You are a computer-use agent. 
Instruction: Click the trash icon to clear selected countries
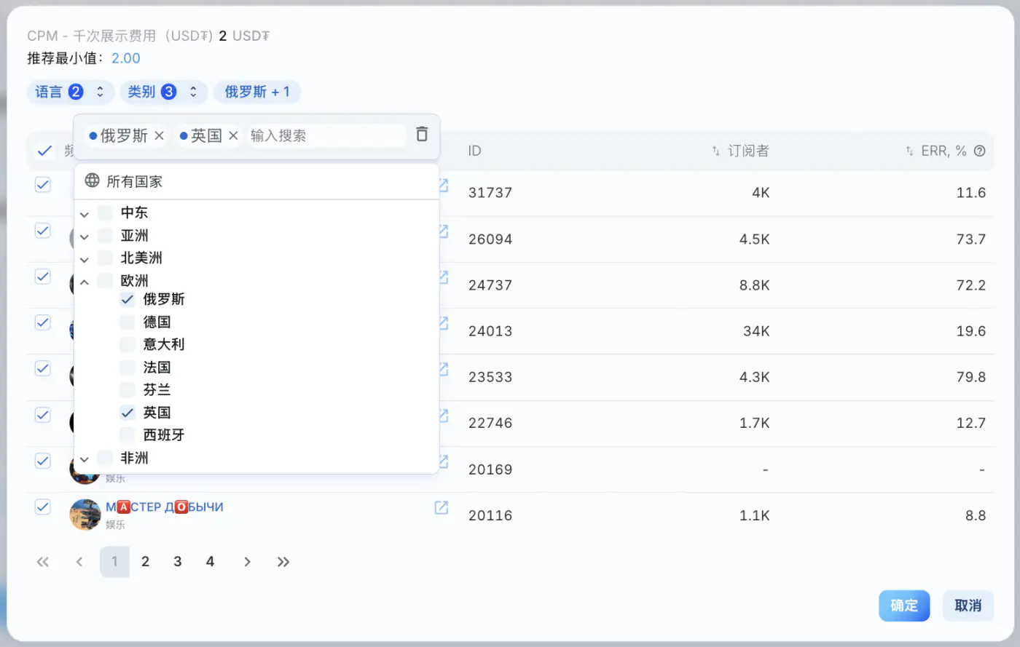coord(422,135)
